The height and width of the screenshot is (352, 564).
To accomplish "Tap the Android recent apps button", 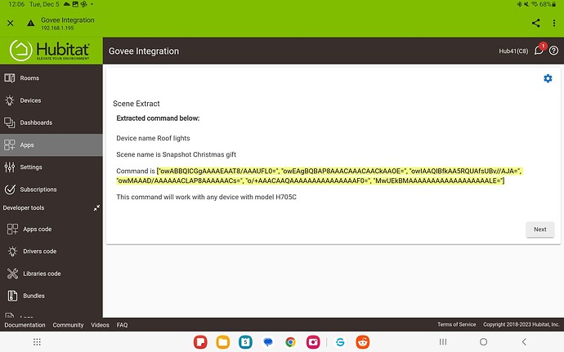I will [x=443, y=341].
